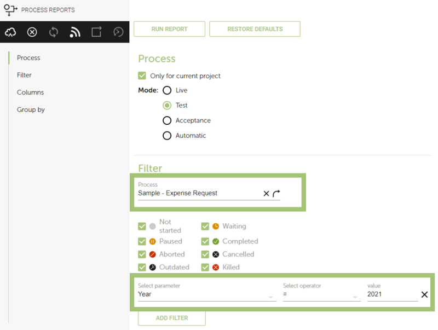The height and width of the screenshot is (330, 438).
Task: Click the RESTORE DEFAULTS button
Action: 255,29
